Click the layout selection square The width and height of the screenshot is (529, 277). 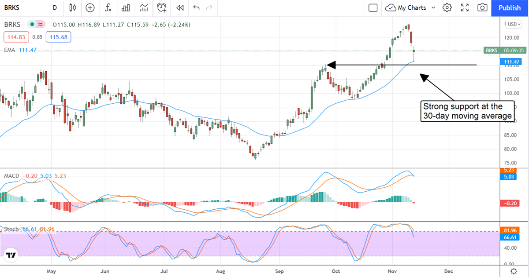coord(373,7)
